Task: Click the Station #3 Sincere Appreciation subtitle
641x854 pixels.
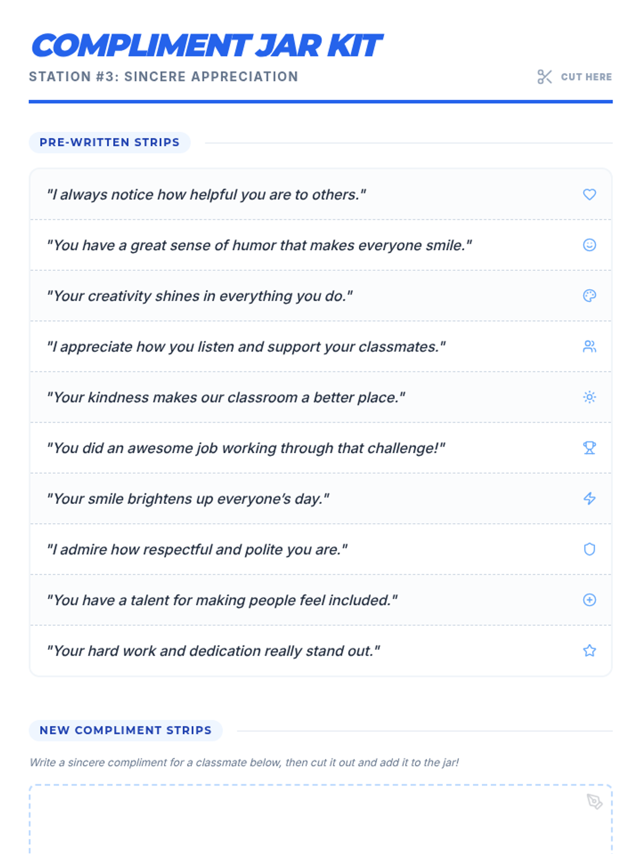Action: pyautogui.click(x=163, y=77)
